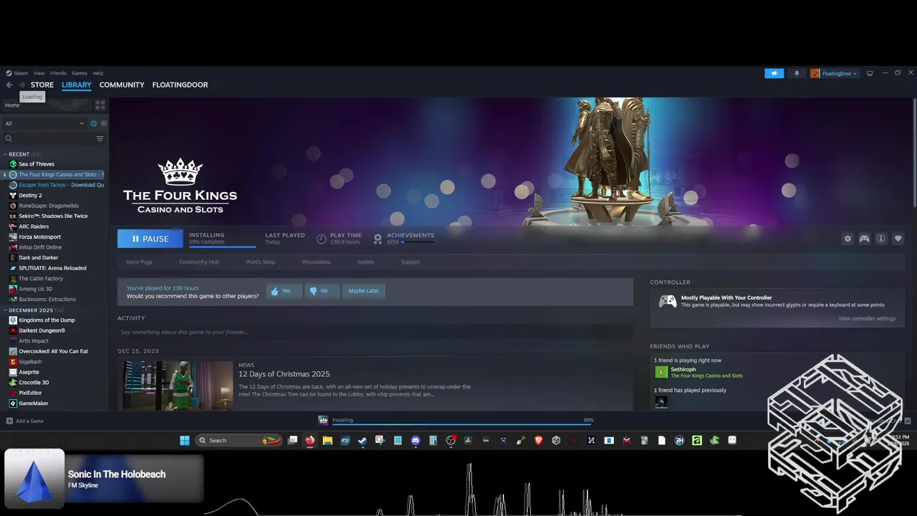Screen dimensions: 917x516
Task: Open the Friends menu
Action: [58, 73]
